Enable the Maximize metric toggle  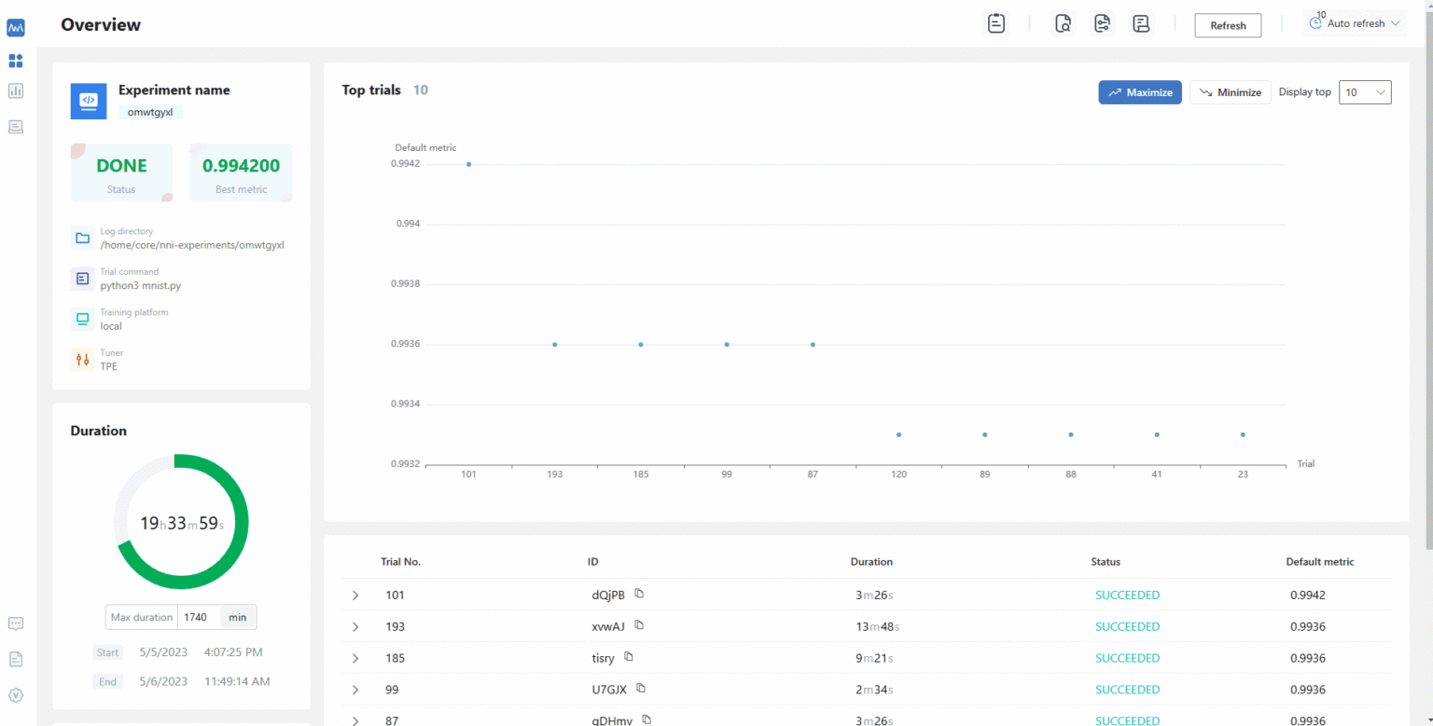tap(1139, 92)
